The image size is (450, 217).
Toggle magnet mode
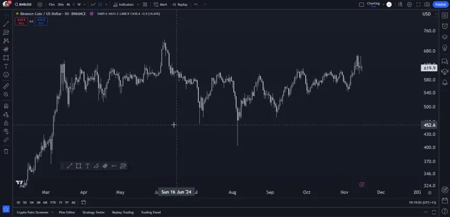6,106
